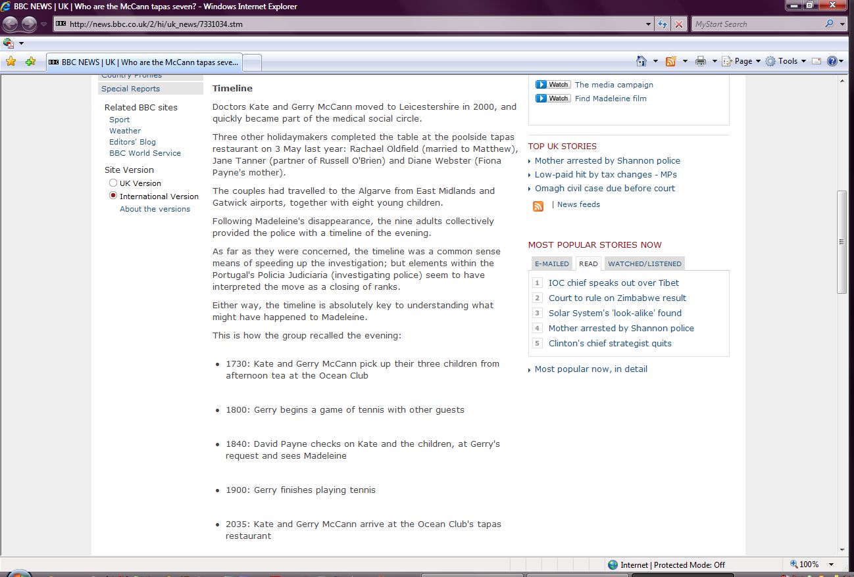Click the RSS feeds toolbar icon
This screenshot has height=577, width=854.
(x=670, y=61)
